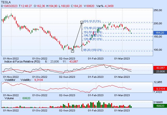Click Fibonacci level 136,90 (61,8%) label
This screenshot has height=115, width=167.
93,39
